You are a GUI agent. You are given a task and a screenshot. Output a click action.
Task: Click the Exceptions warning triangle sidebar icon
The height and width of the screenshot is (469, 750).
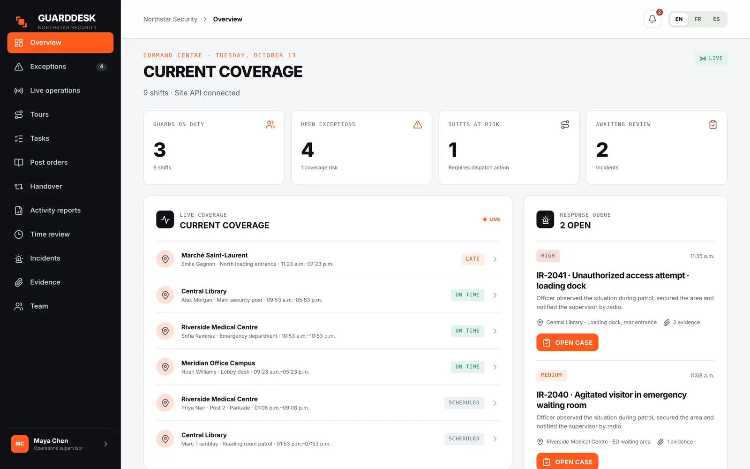(x=19, y=67)
